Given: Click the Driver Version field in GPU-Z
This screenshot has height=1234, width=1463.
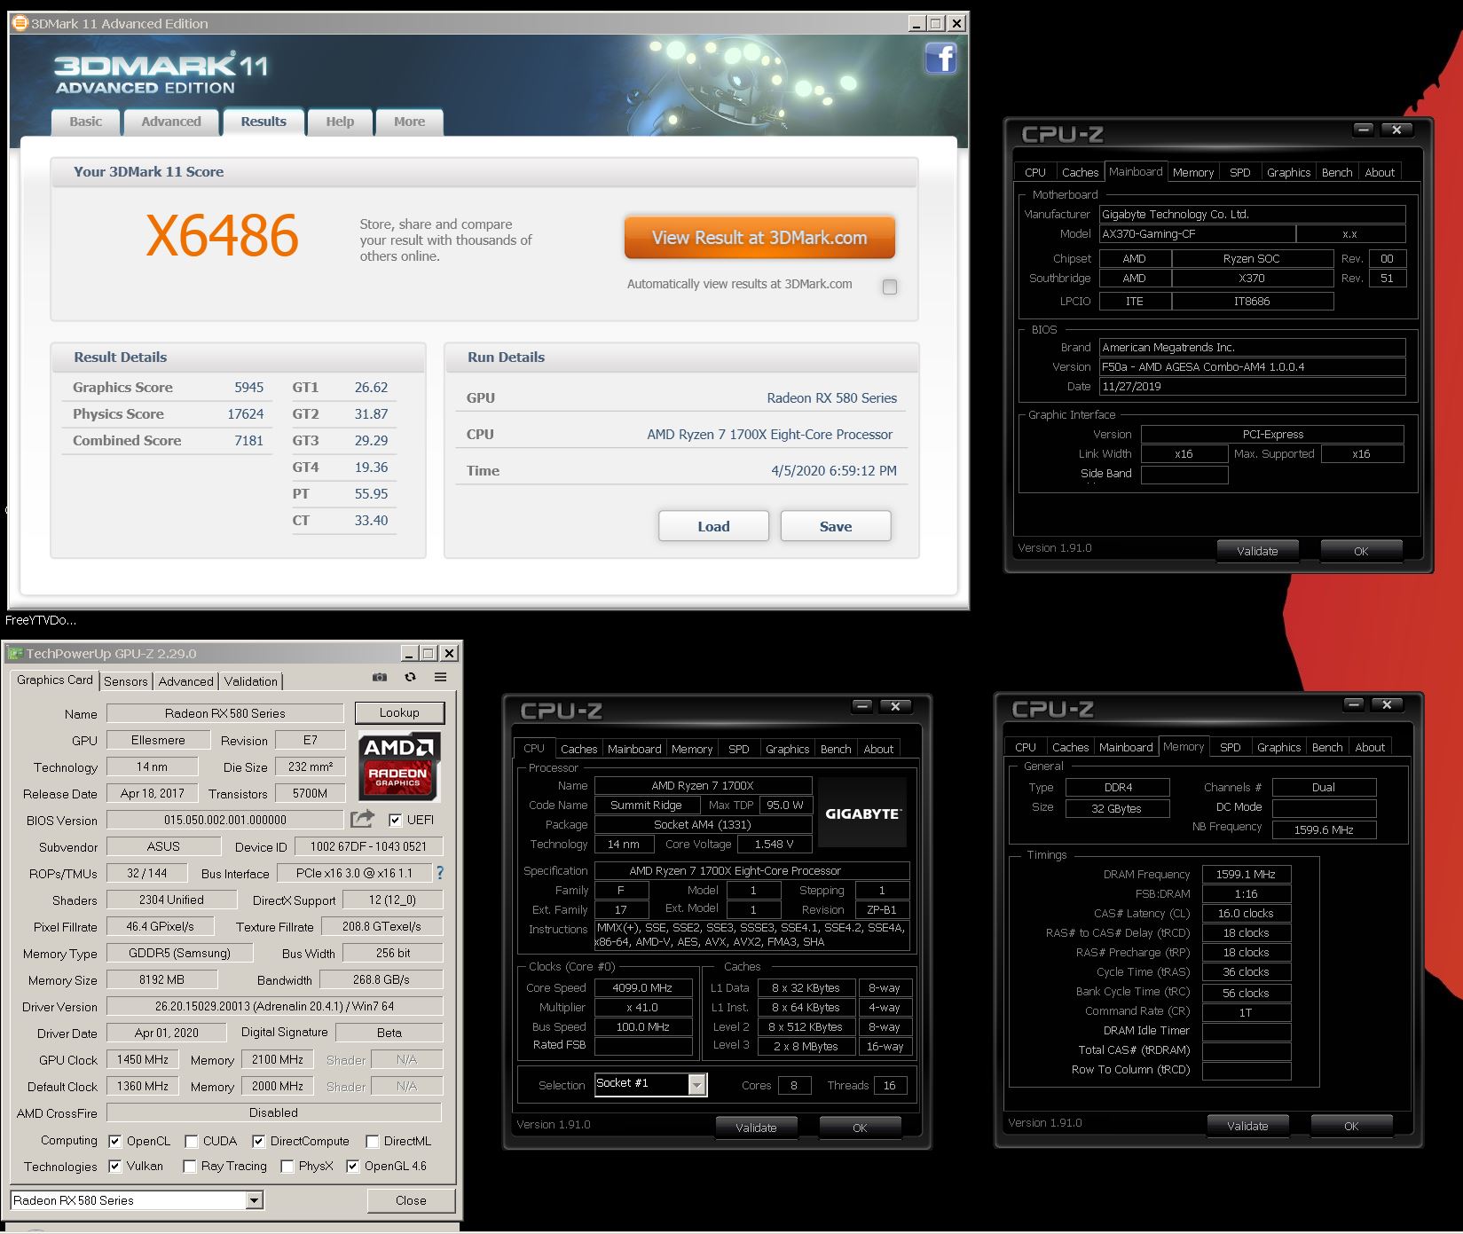Looking at the screenshot, I should [274, 1006].
